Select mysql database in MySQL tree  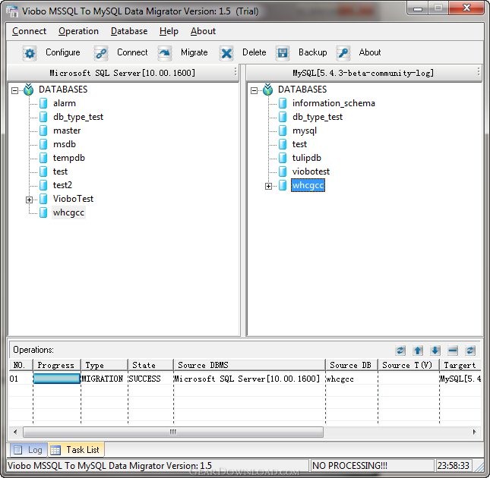pyautogui.click(x=305, y=131)
